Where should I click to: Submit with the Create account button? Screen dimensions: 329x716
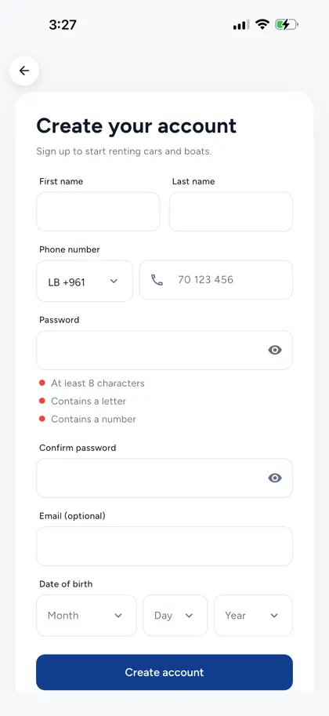[x=164, y=672]
